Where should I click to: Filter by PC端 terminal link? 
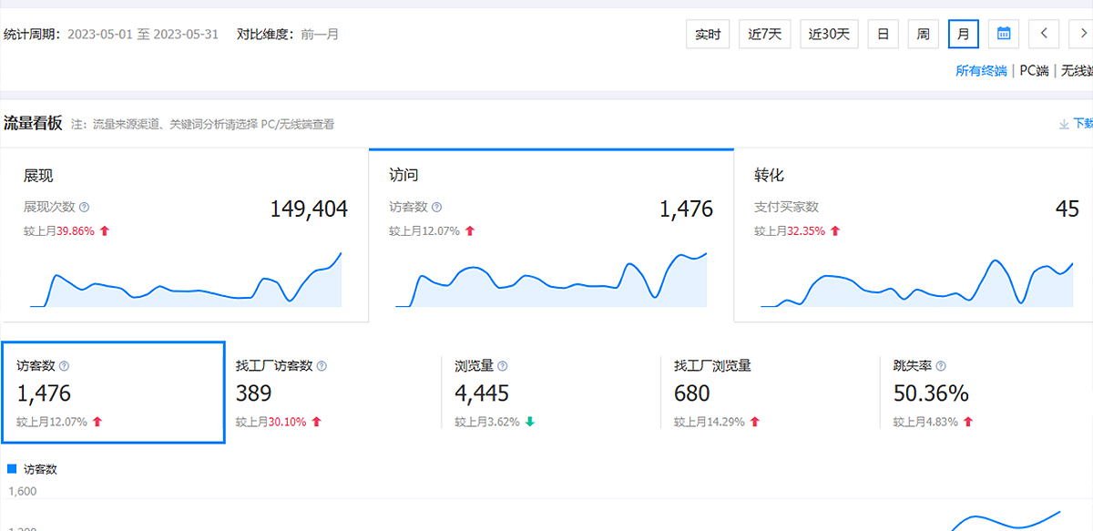tap(1033, 71)
